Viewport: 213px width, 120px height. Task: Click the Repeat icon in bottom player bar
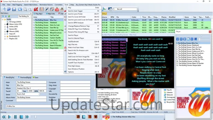(x=78, y=117)
